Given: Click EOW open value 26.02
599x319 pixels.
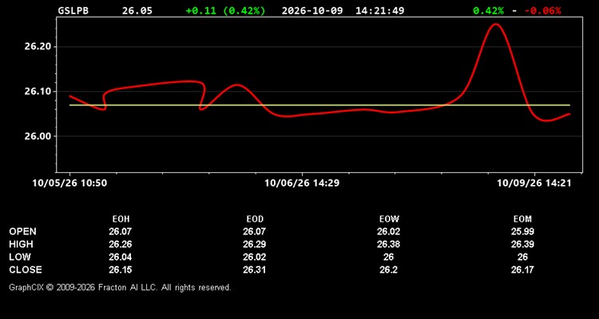Looking at the screenshot, I should pyautogui.click(x=388, y=231).
